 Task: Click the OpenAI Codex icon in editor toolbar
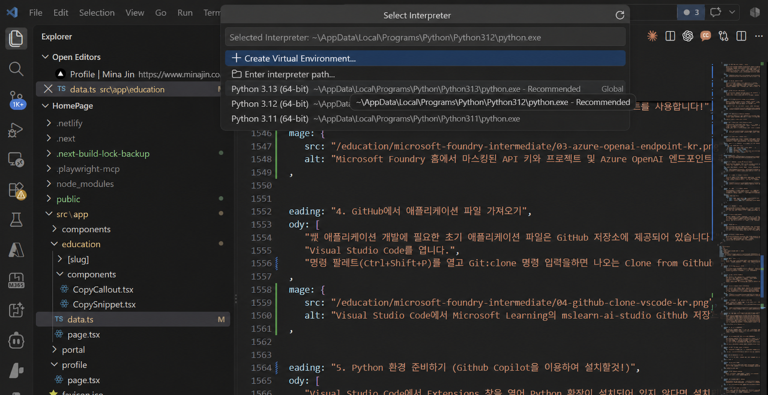click(688, 36)
